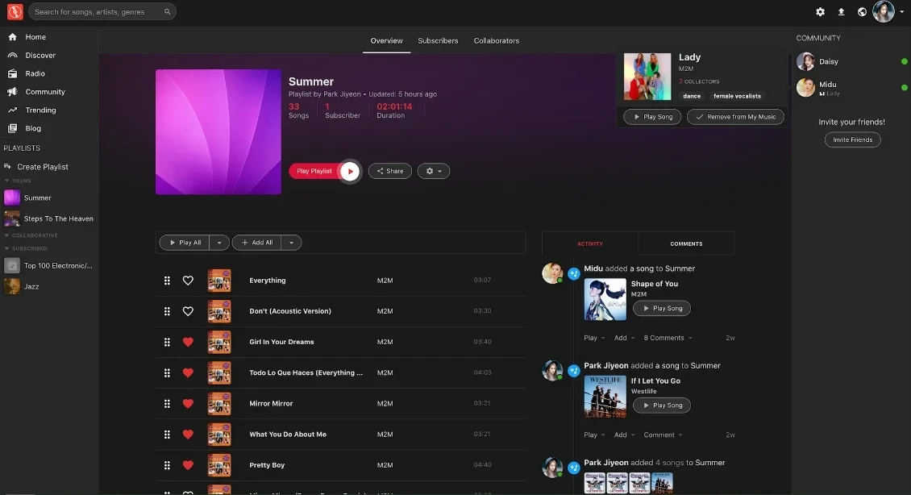This screenshot has width=911, height=495.
Task: Click the Summer playlist cover art
Action: coord(218,132)
